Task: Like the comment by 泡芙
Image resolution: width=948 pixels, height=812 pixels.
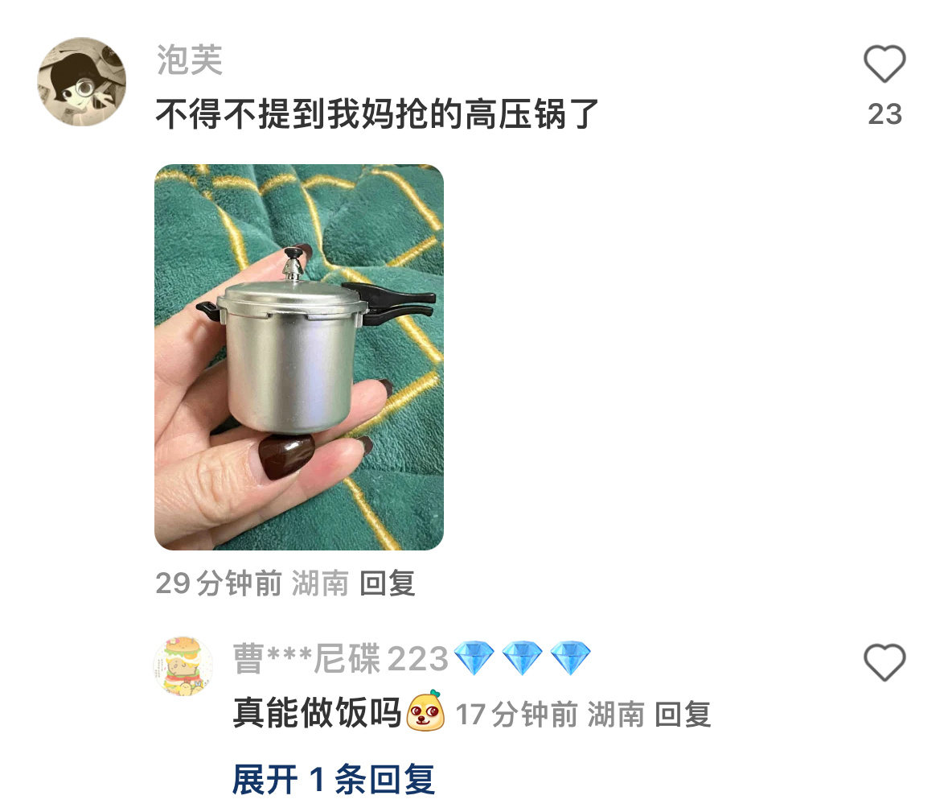Action: pos(884,64)
